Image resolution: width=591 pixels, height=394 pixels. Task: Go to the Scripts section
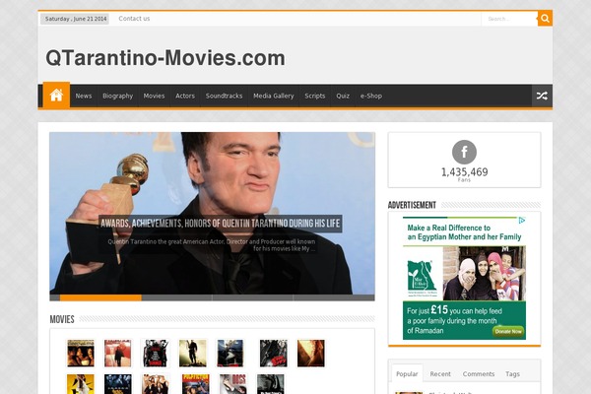tap(315, 96)
